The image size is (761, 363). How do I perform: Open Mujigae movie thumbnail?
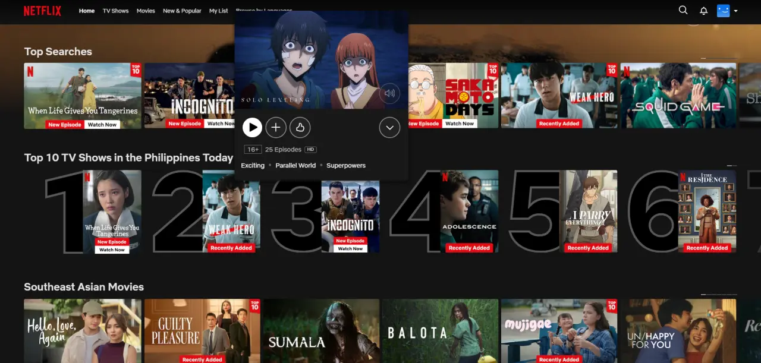(x=559, y=331)
